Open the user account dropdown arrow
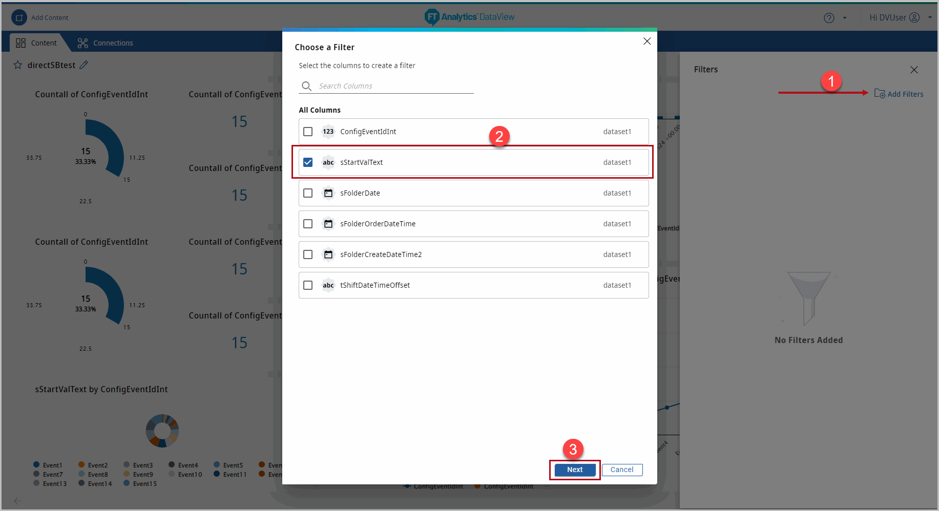 pos(930,17)
